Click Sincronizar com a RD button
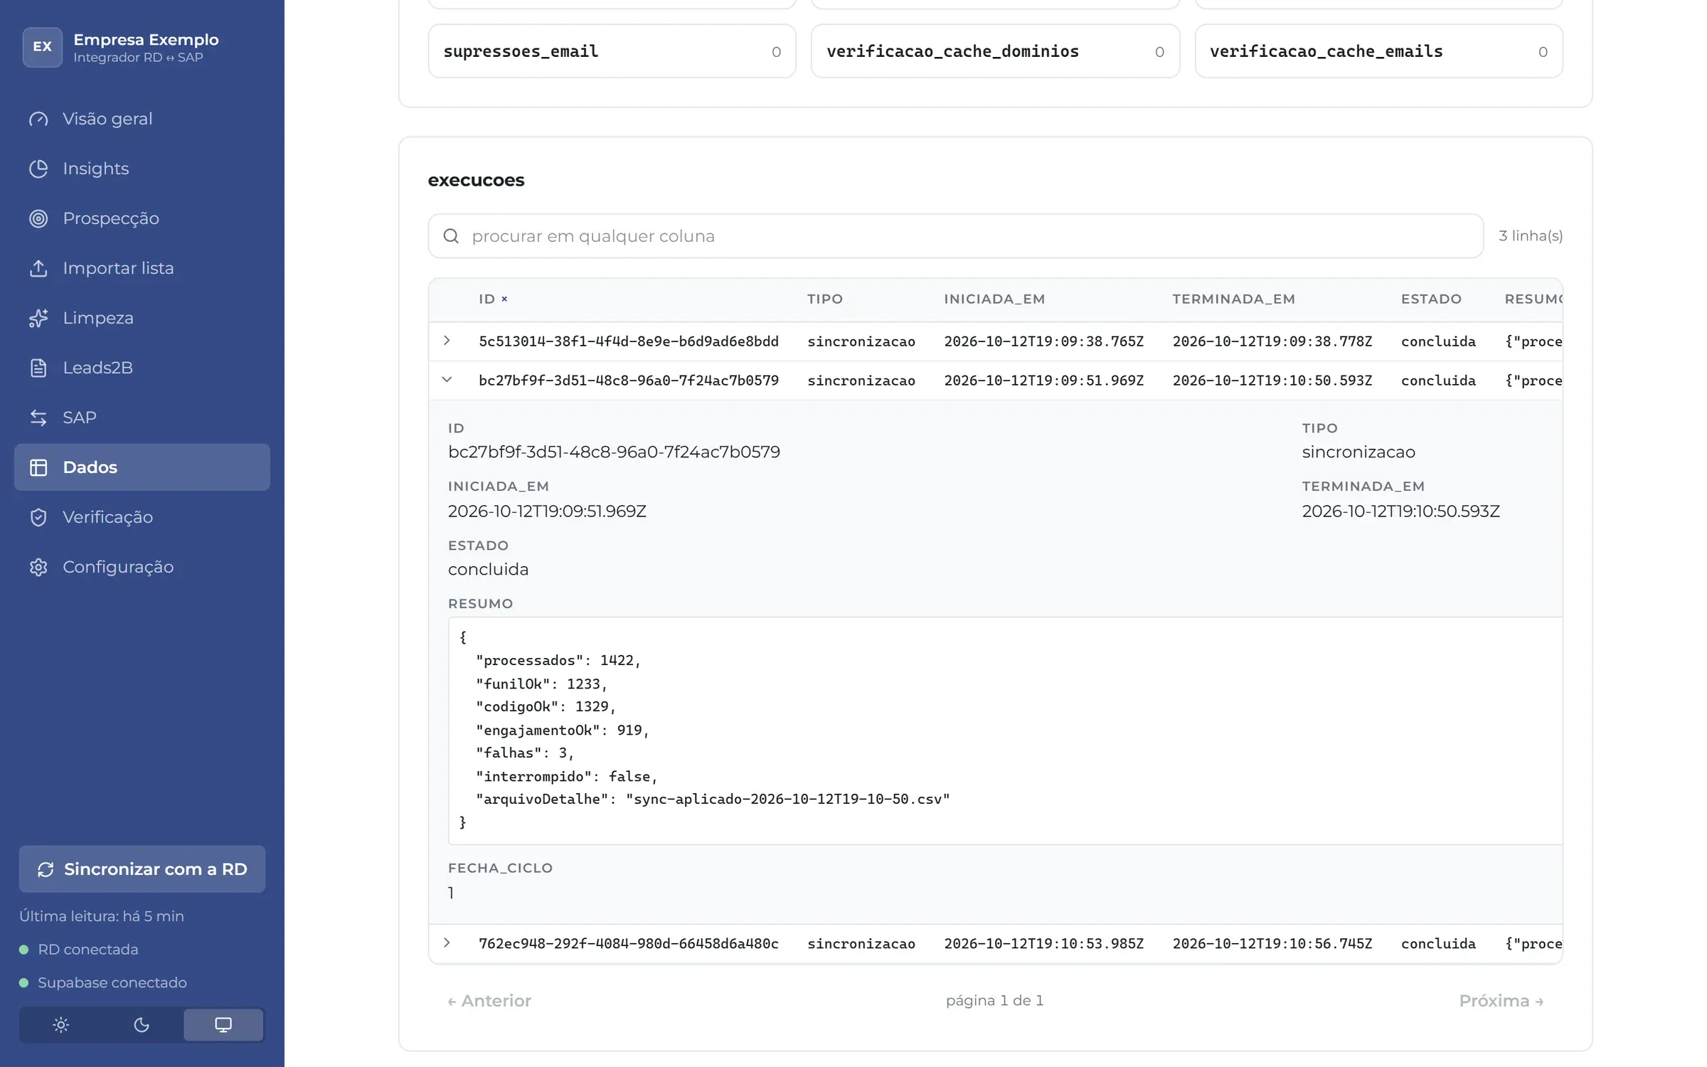This screenshot has height=1067, width=1707. 142,869
